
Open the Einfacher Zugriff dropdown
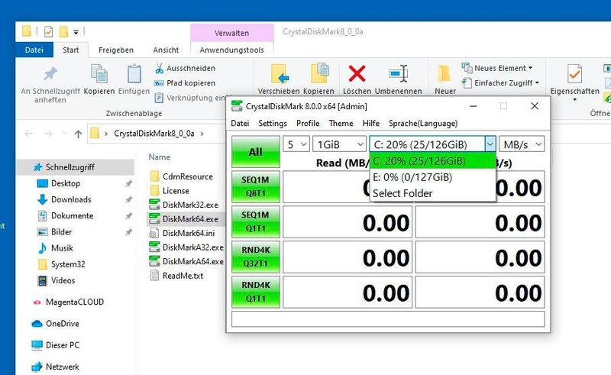point(500,83)
